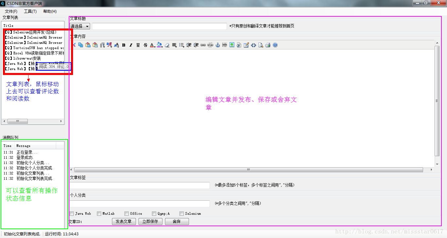Select article 【Q】Selenium应用开发(总结)
Image resolution: width=447 pixels, height=238 pixels.
pyautogui.click(x=34, y=32)
